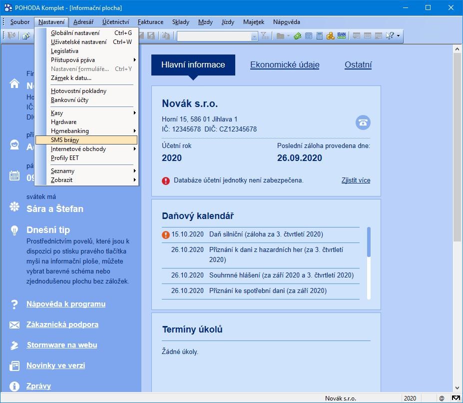463x403 pixels.
Task: Click the first toolbar icon at far left
Action: pyautogui.click(x=11, y=36)
